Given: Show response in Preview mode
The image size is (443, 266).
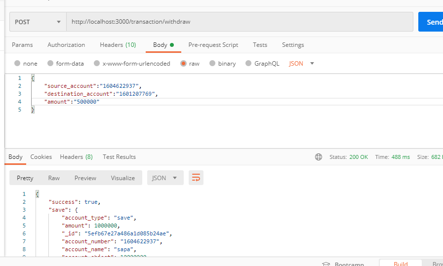Looking at the screenshot, I should click(x=85, y=178).
